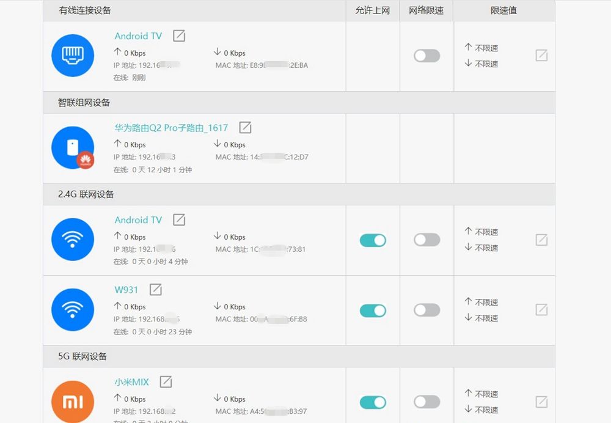Edit speed limit value for W931

[x=541, y=310]
